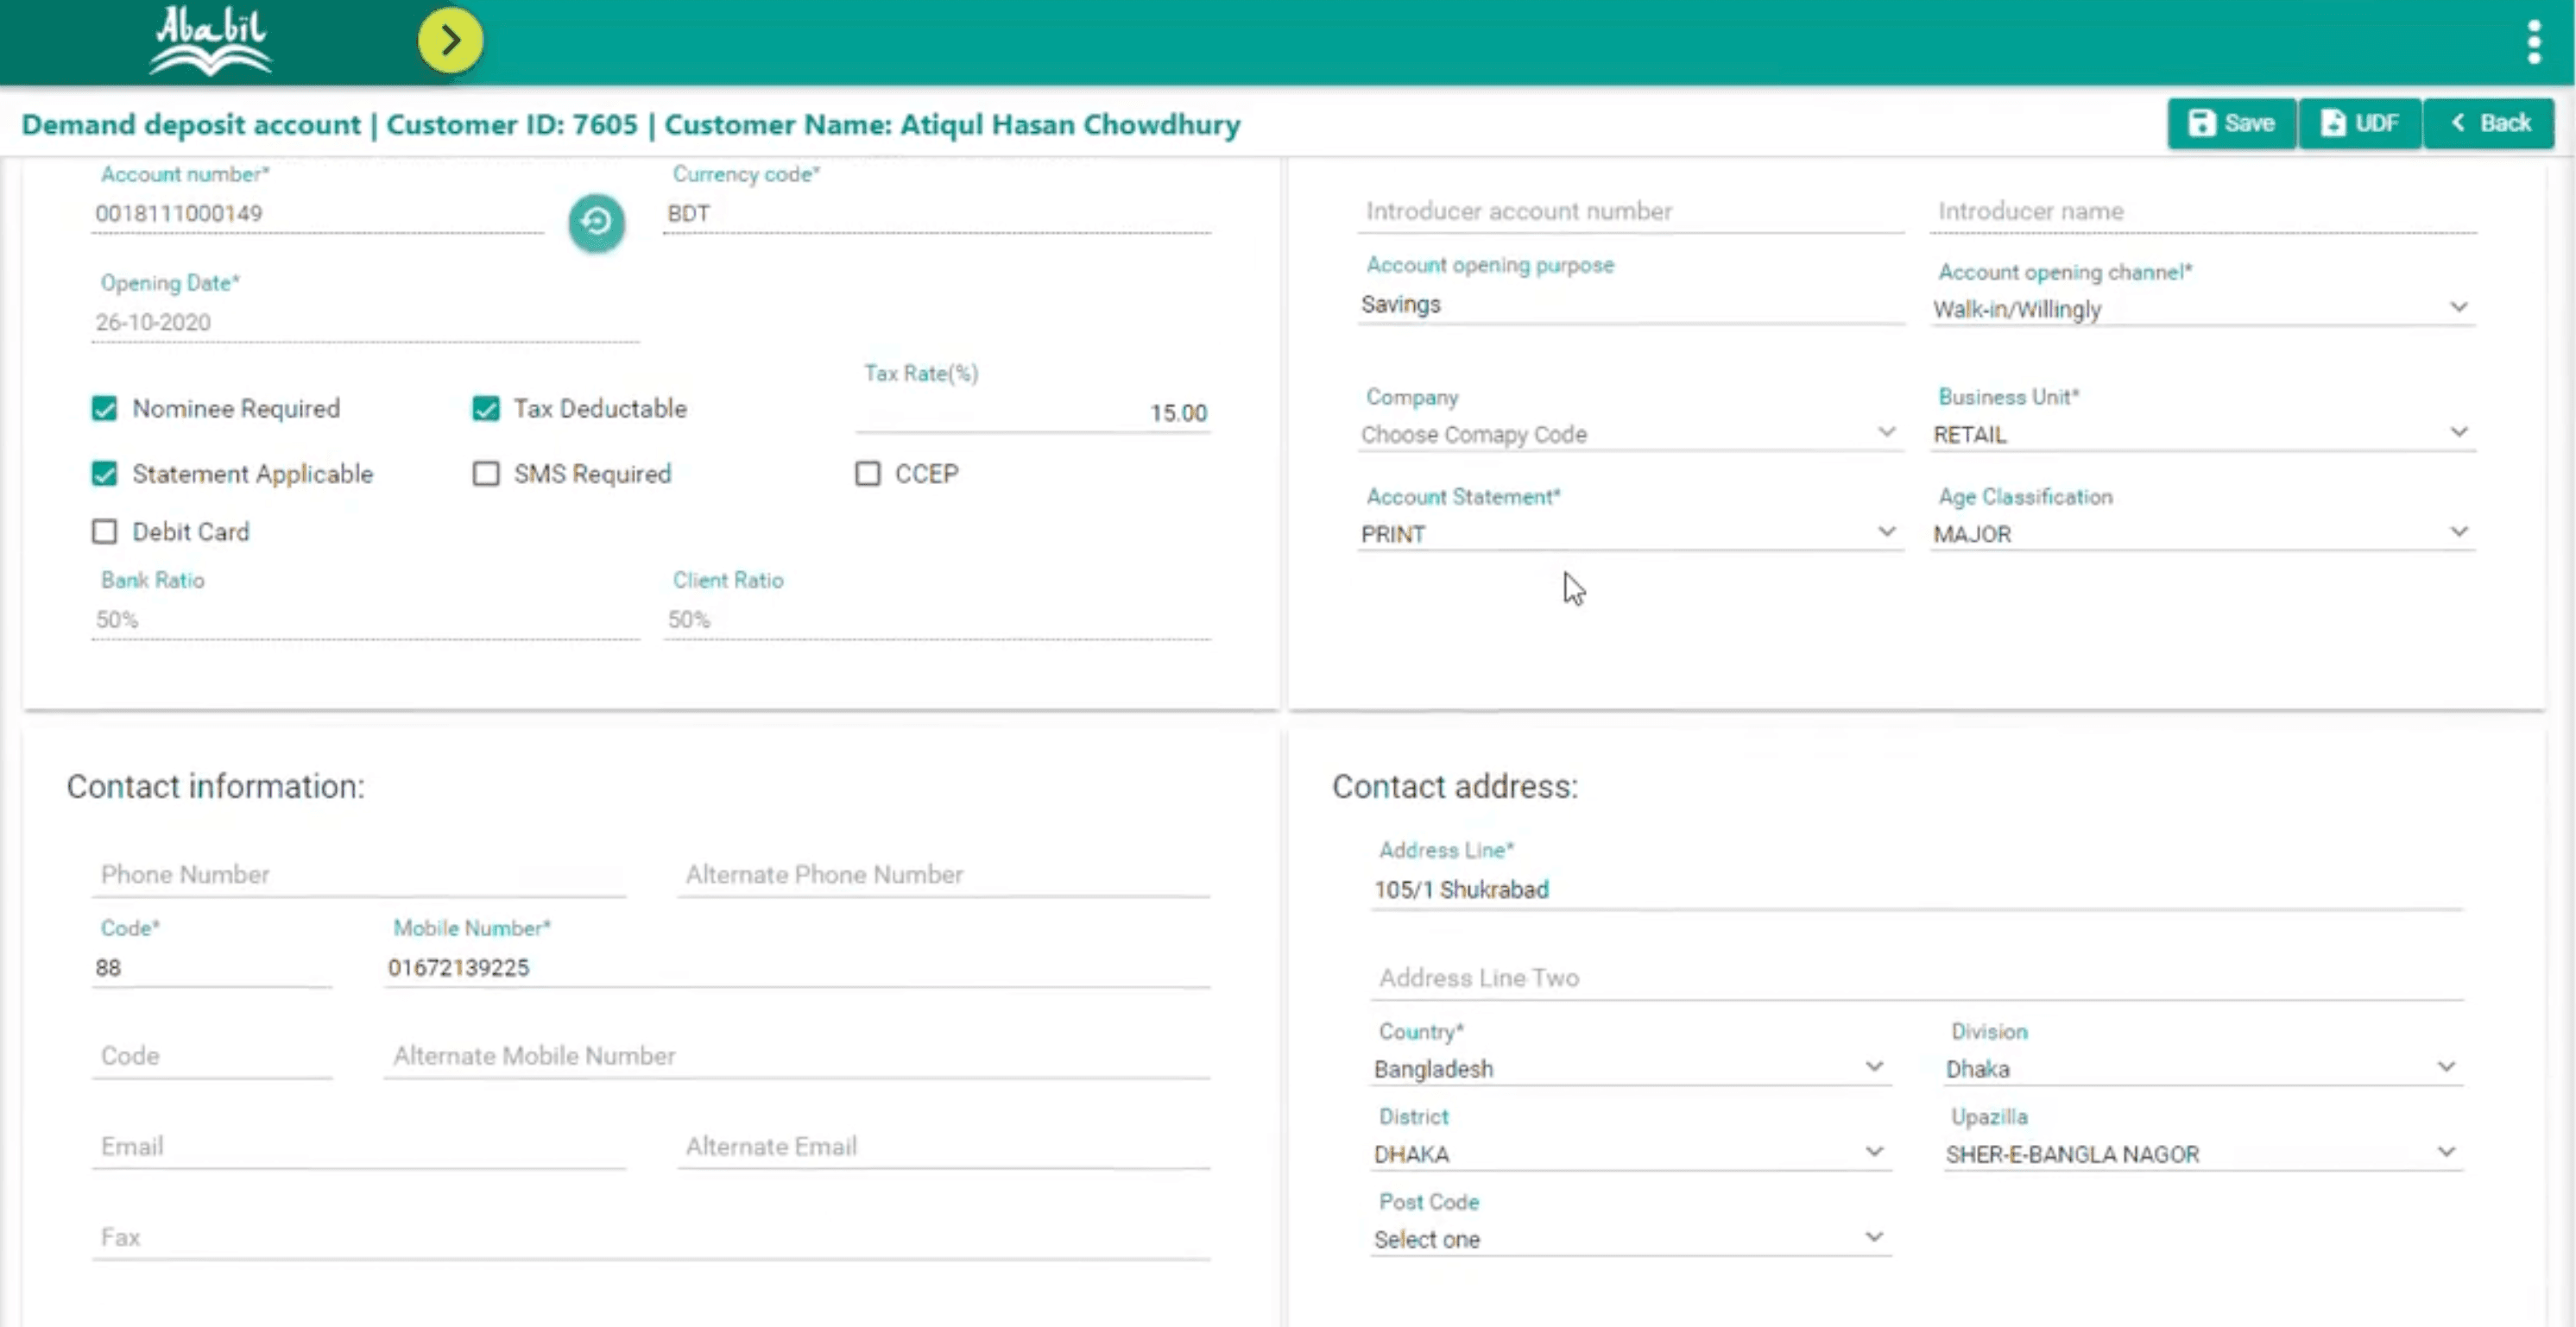Open the UDF form

pos(2359,123)
